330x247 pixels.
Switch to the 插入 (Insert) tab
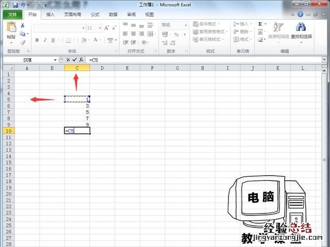point(51,14)
